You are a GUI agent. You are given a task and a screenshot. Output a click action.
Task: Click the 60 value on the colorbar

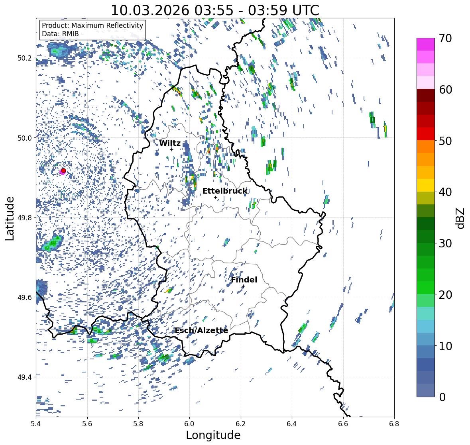445,90
